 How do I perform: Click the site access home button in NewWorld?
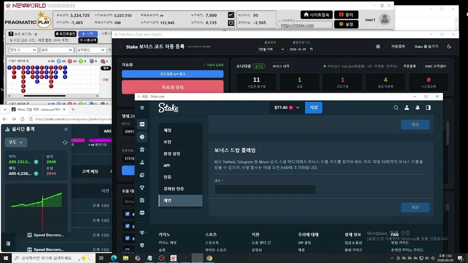coord(317,15)
